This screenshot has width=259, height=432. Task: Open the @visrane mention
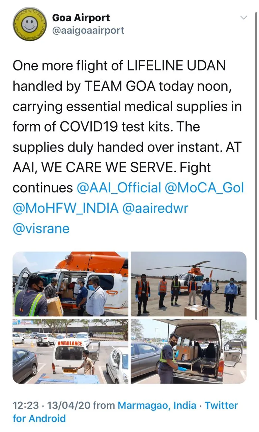[41, 228]
